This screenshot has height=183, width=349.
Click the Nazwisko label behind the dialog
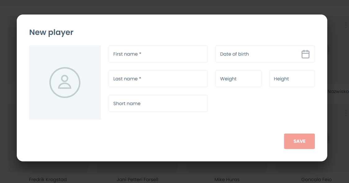[x=338, y=91]
